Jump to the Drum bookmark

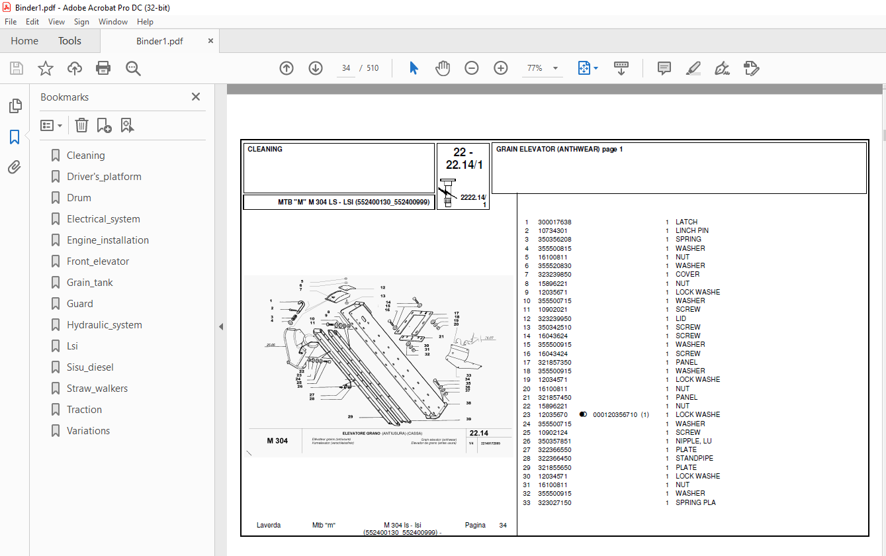(79, 198)
